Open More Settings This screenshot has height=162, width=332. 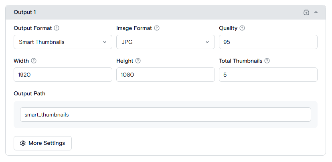pyautogui.click(x=43, y=143)
